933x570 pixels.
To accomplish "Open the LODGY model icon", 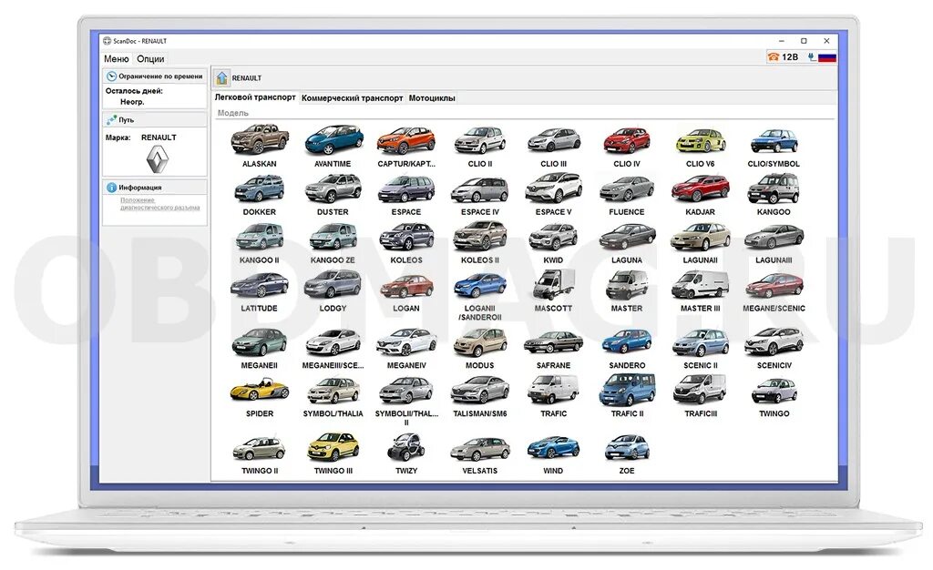I will click(x=333, y=285).
